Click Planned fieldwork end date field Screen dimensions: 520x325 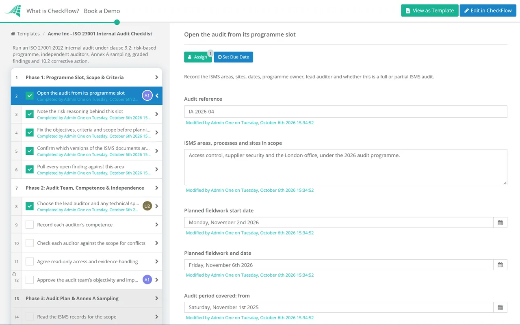click(339, 265)
